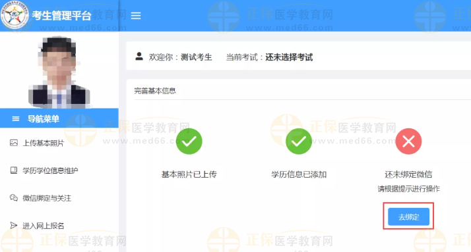Click green checkmark above 基本照片已上传
Image resolution: width=471 pixels, height=252 pixels.
click(189, 141)
